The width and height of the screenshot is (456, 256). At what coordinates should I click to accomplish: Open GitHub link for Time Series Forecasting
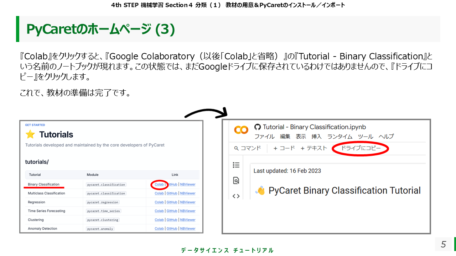[172, 211]
